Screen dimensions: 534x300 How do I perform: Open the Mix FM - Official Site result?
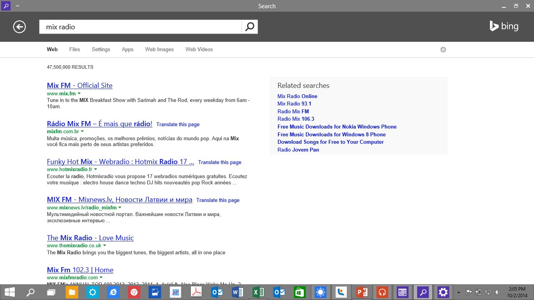[x=80, y=86]
